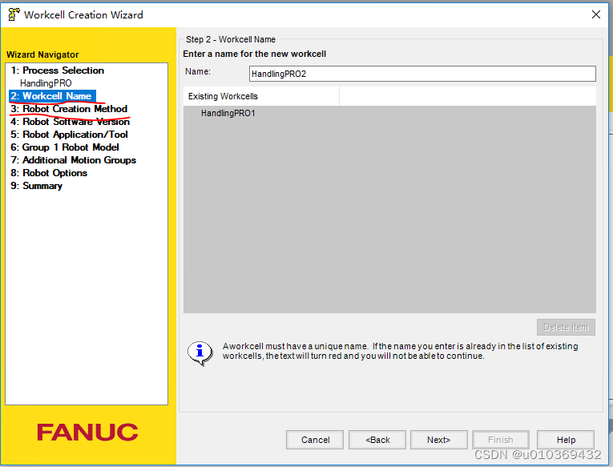Image resolution: width=613 pixels, height=467 pixels.
Task: Open step 4: Robot Software Version
Action: [x=70, y=122]
